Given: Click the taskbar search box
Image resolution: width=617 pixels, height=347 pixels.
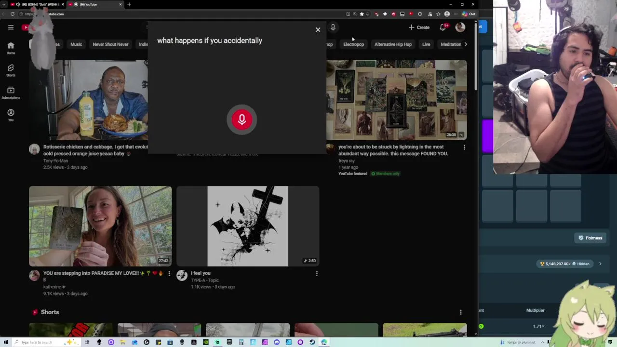Looking at the screenshot, I should click(x=46, y=342).
